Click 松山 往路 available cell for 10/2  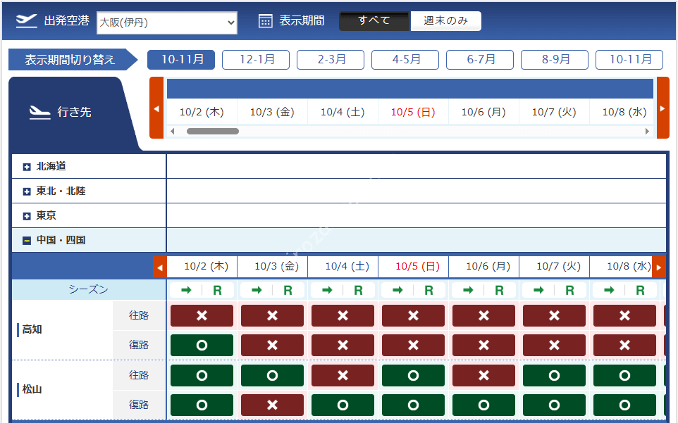(x=202, y=376)
